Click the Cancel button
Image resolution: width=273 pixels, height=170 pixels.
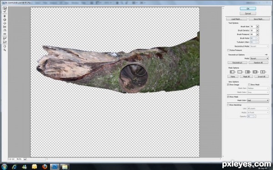(248, 13)
